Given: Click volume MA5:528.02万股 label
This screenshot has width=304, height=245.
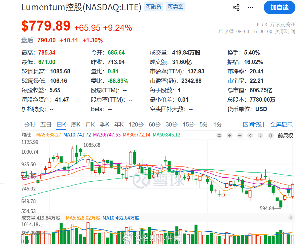Looking at the screenshot, I should (83, 218).
